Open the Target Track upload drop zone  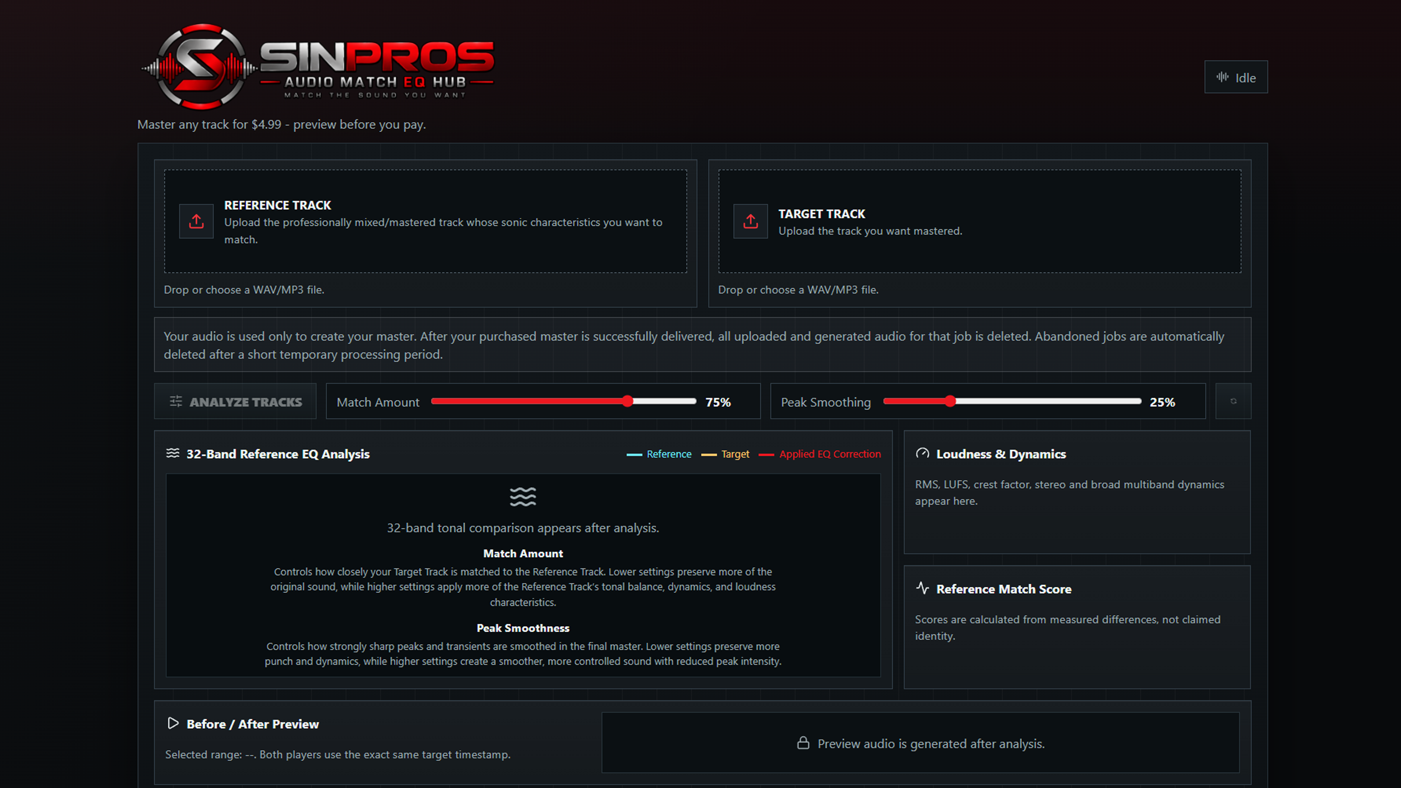pos(980,221)
